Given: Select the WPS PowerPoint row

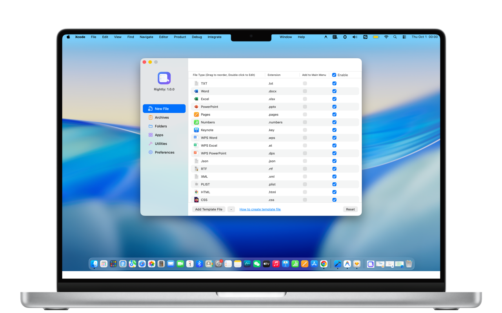Looking at the screenshot, I should [x=275, y=153].
